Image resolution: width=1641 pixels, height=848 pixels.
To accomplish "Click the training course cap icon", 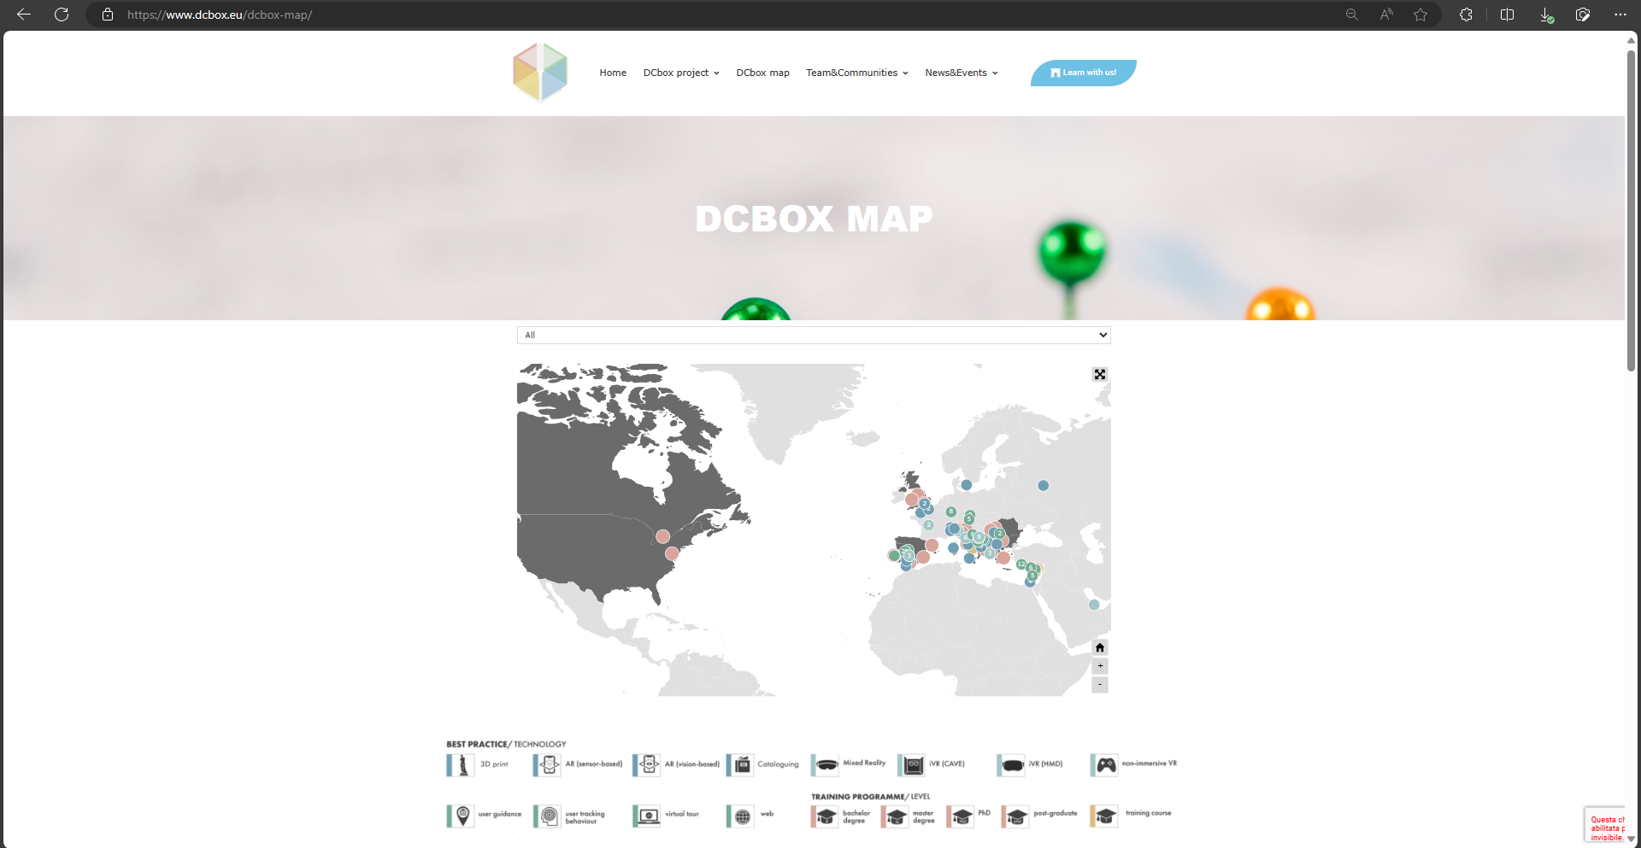I will [1104, 816].
